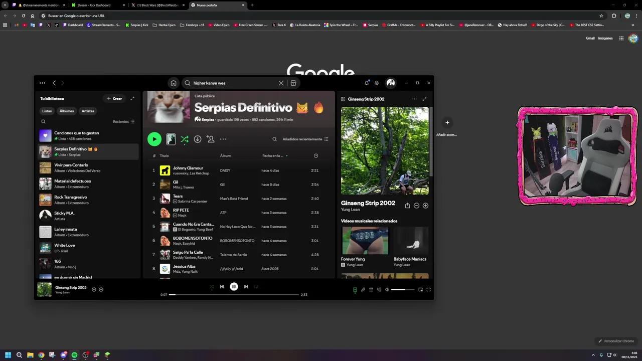This screenshot has height=361, width=642.
Task: Open Recientes sort dropdown in library
Action: tap(124, 121)
